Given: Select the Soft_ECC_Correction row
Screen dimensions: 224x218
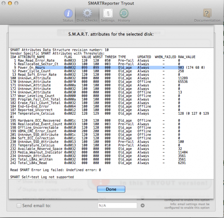Looking at the screenshot, I should tap(94, 138).
